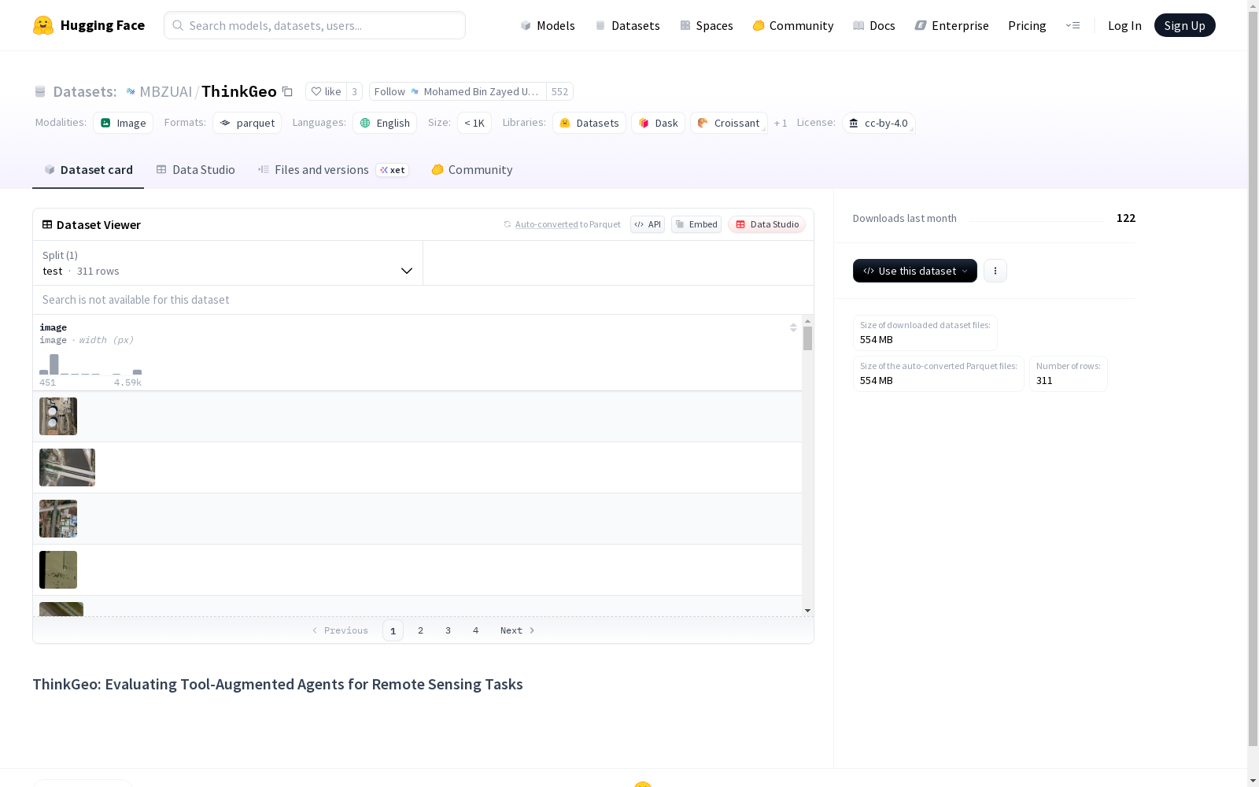Click the Downloads last month value 122

click(x=1125, y=218)
